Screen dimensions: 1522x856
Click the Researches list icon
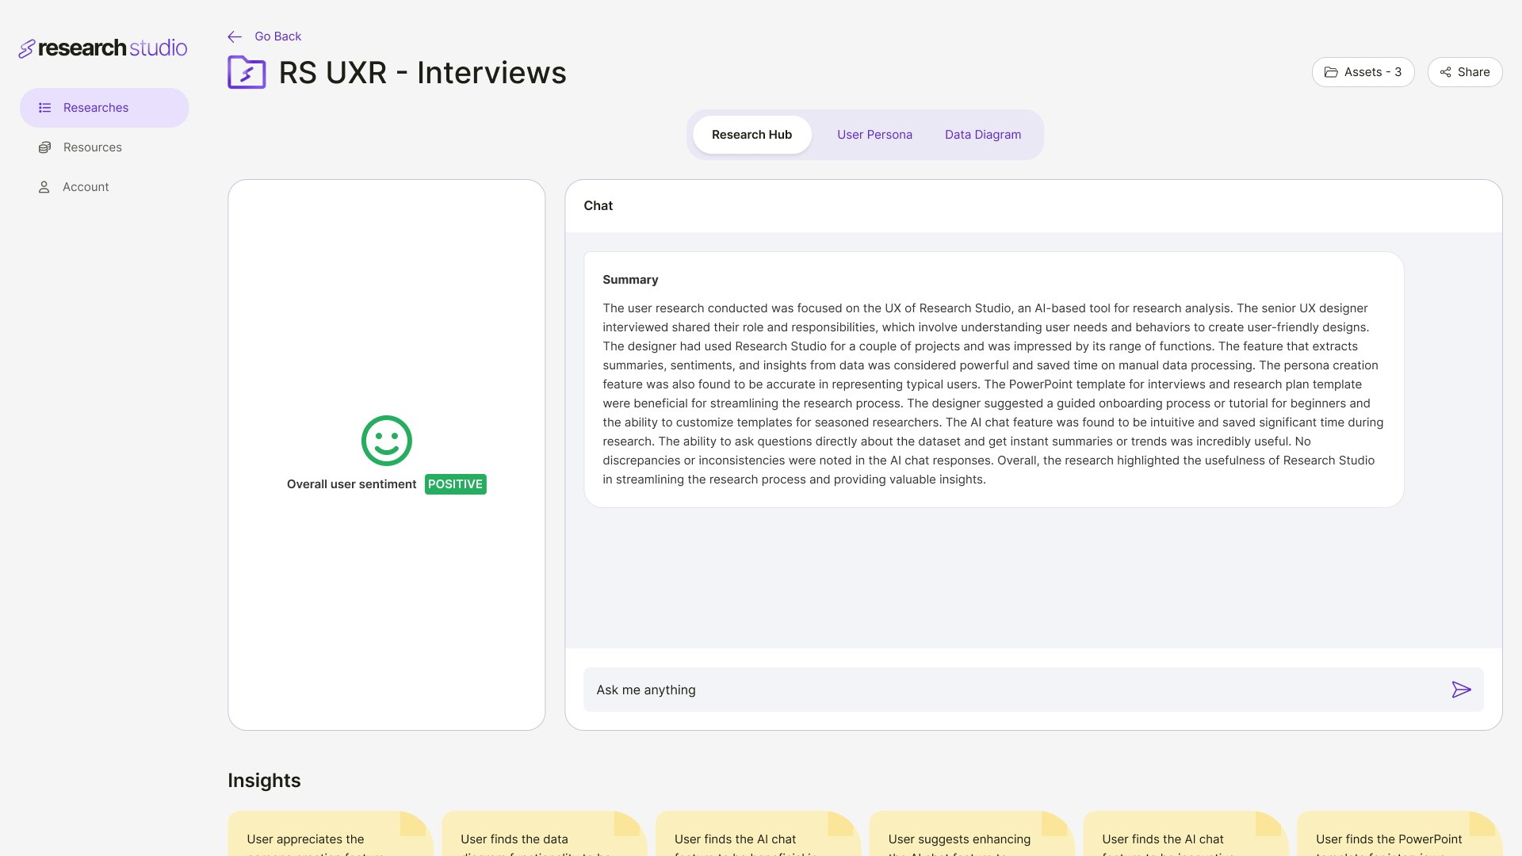(45, 108)
